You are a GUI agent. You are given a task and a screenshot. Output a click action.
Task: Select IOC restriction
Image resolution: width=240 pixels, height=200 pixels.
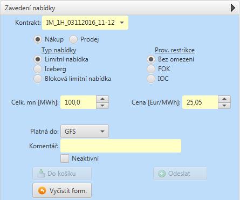click(151, 79)
